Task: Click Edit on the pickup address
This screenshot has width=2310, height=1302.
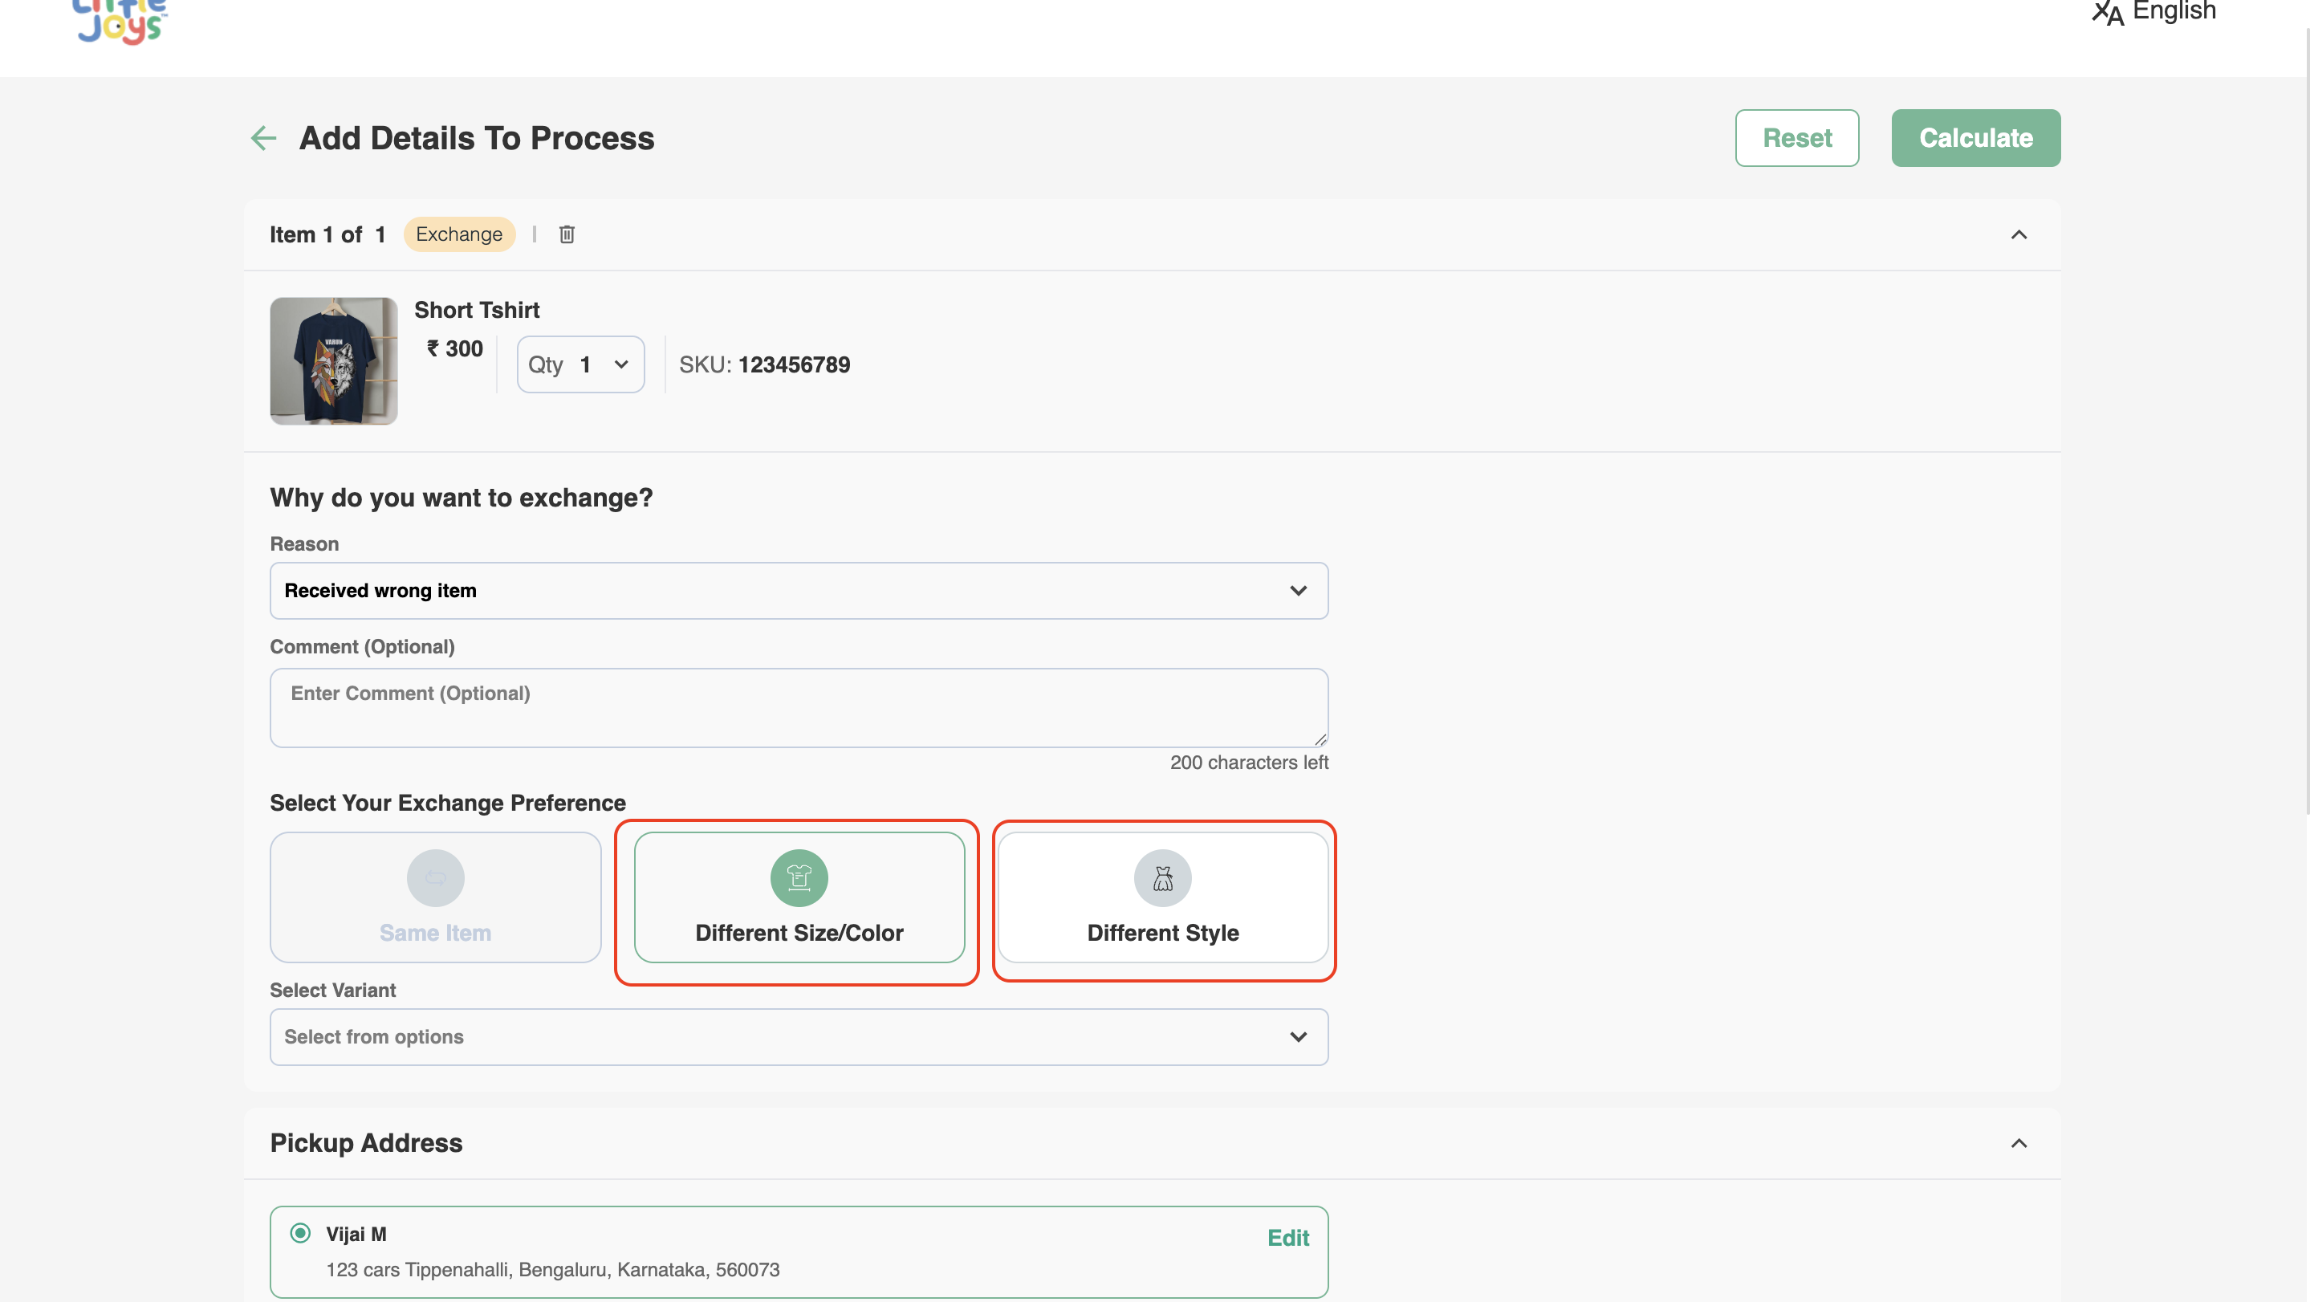Action: tap(1287, 1238)
